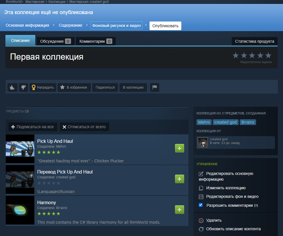Screen dimensions: 283x236
Task: Open the Mehni author tag
Action: pyautogui.click(x=204, y=122)
